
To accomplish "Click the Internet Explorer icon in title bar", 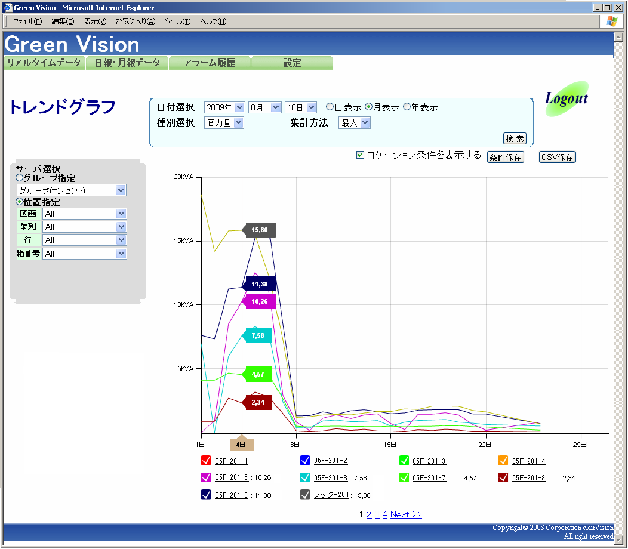I will click(x=8, y=7).
